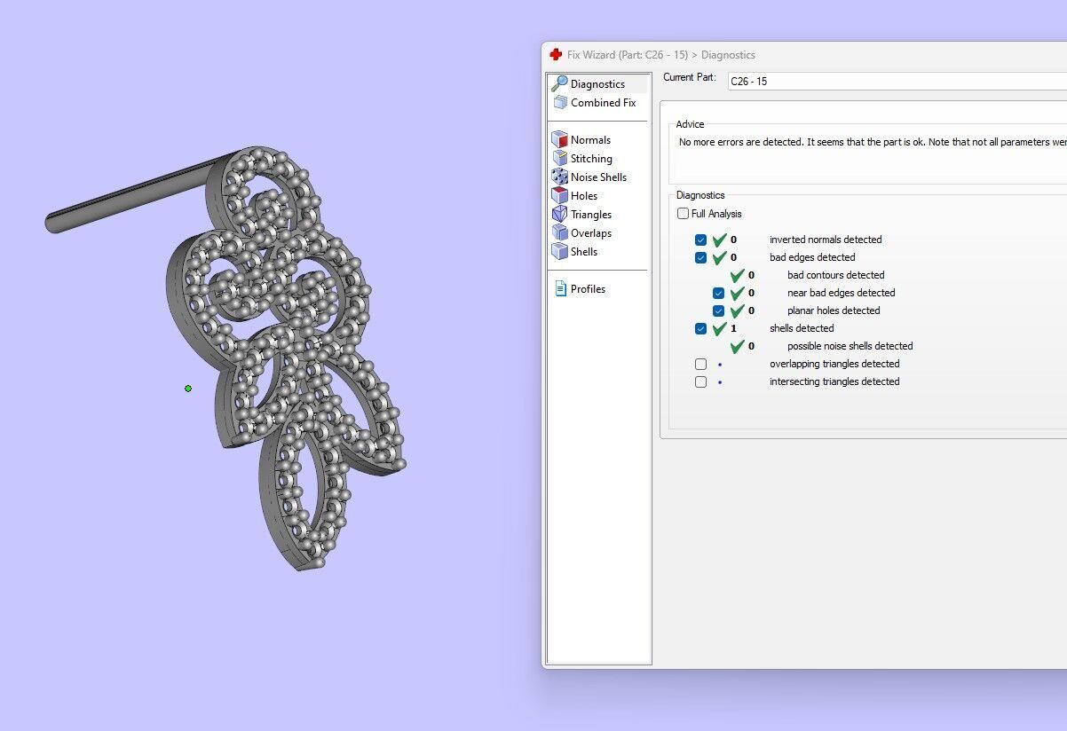Uncheck planar holes detected checkbox
1067x731 pixels.
[719, 310]
